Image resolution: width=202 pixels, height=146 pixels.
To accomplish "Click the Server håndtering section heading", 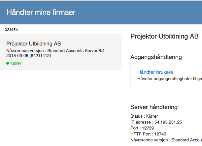I will point(154,107).
